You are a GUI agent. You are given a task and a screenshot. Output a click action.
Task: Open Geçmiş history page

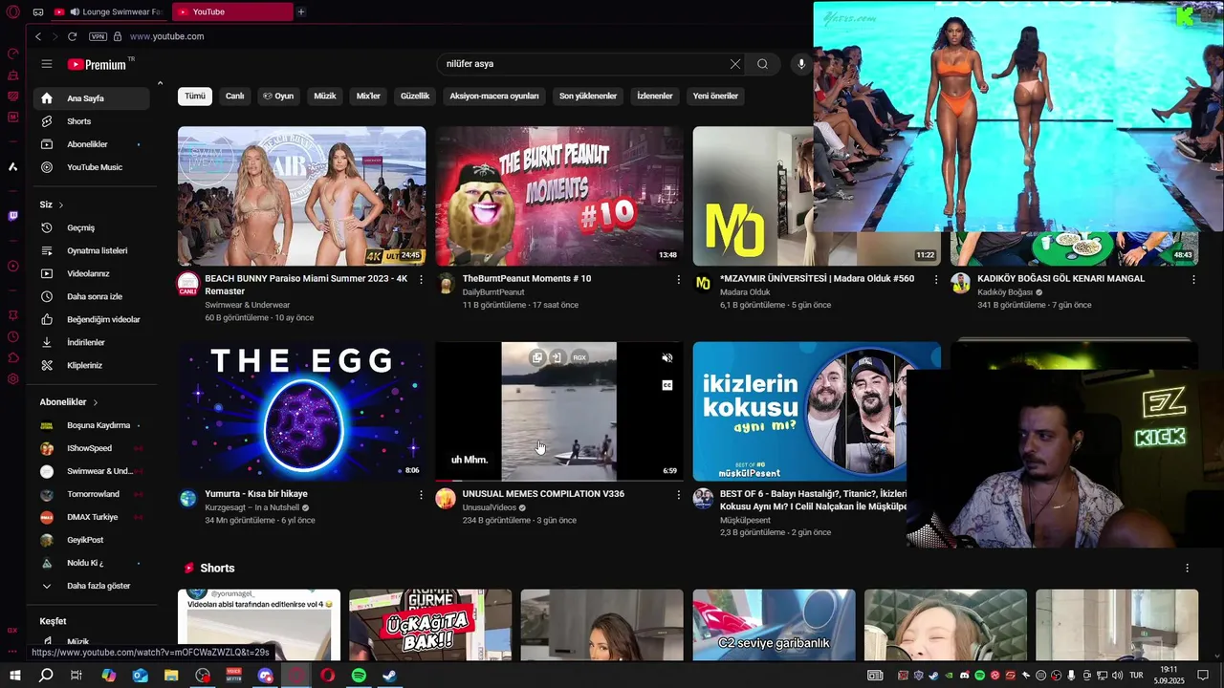[92, 228]
